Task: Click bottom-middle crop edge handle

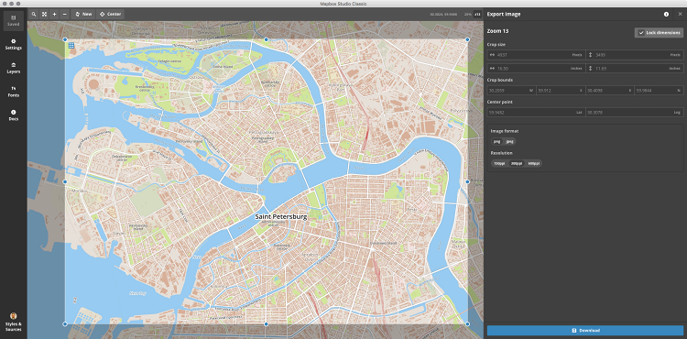Action: click(266, 324)
